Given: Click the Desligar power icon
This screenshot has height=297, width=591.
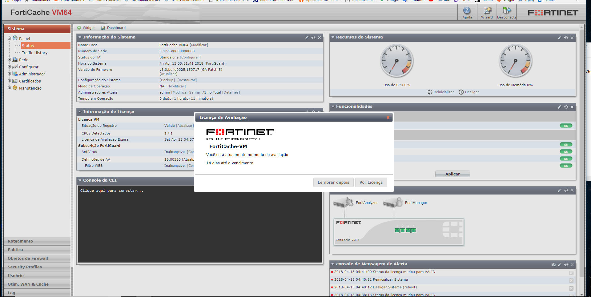Looking at the screenshot, I should coord(461,92).
